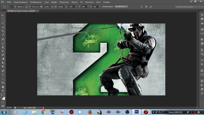
Task: Open the Редактирование menu
Action: pyautogui.click(x=20, y=2)
